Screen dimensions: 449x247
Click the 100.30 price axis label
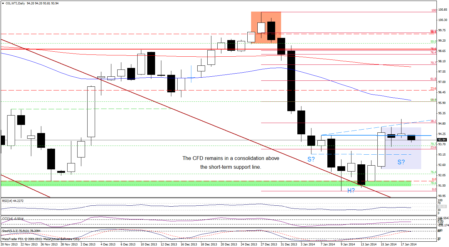pos(443,20)
